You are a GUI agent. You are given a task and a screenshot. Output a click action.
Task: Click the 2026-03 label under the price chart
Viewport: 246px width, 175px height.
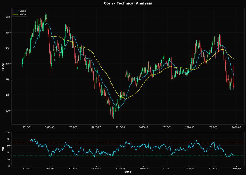tap(190, 127)
